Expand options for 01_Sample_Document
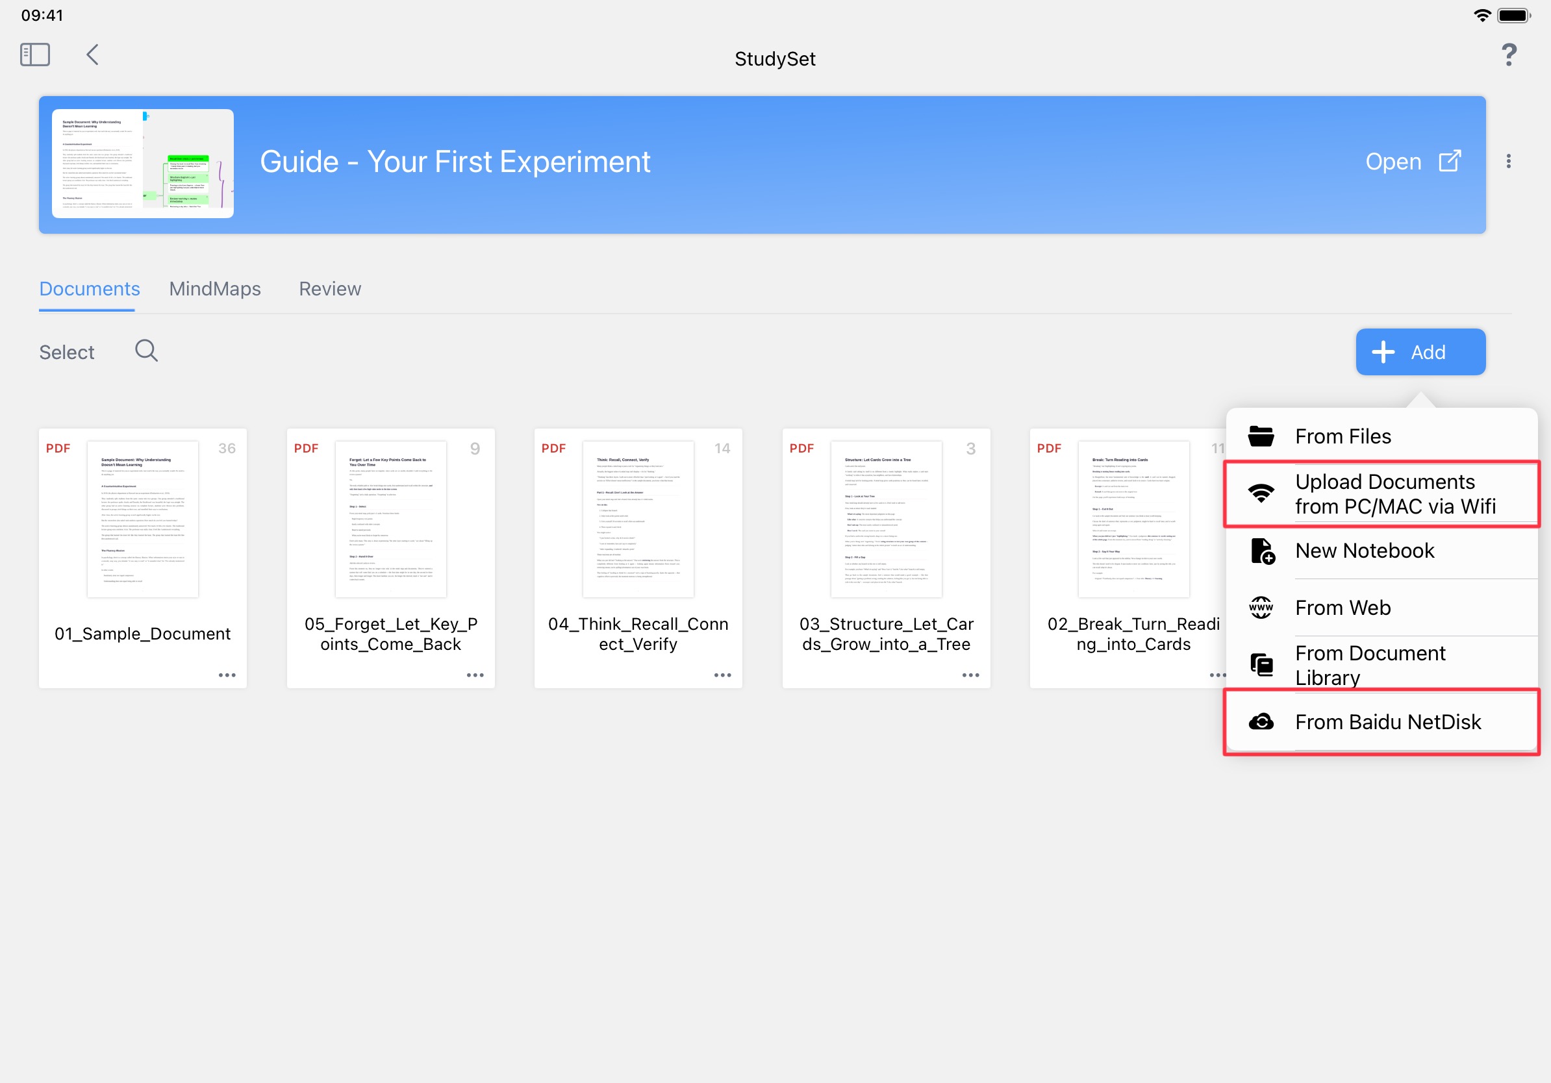The width and height of the screenshot is (1551, 1083). coord(227,675)
